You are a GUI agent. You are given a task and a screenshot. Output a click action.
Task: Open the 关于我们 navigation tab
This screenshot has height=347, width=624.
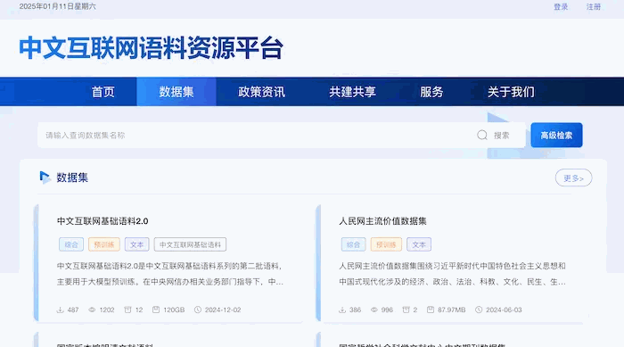[x=511, y=92]
